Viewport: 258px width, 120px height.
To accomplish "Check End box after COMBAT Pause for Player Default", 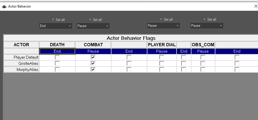I will [129, 57].
